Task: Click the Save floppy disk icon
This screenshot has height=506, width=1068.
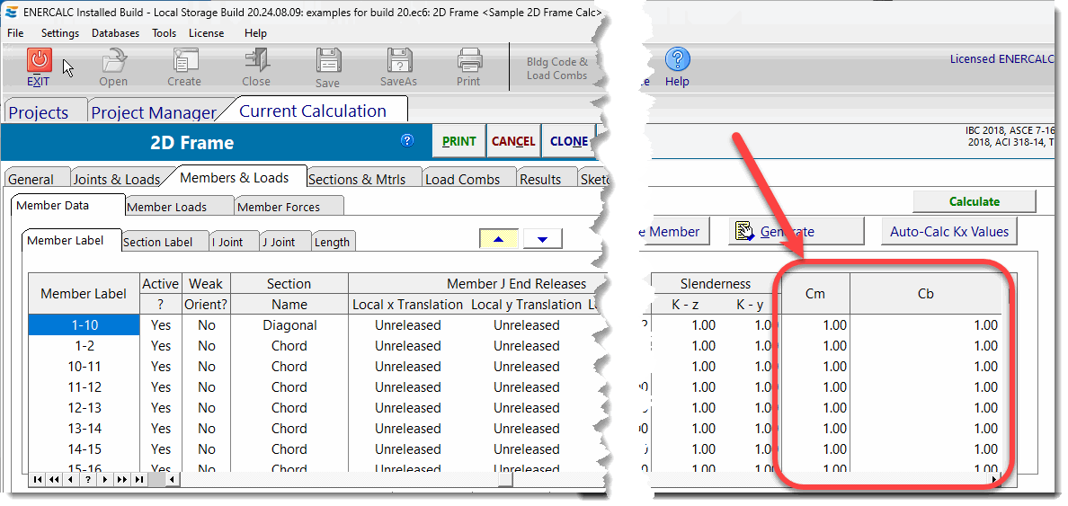Action: (x=328, y=60)
